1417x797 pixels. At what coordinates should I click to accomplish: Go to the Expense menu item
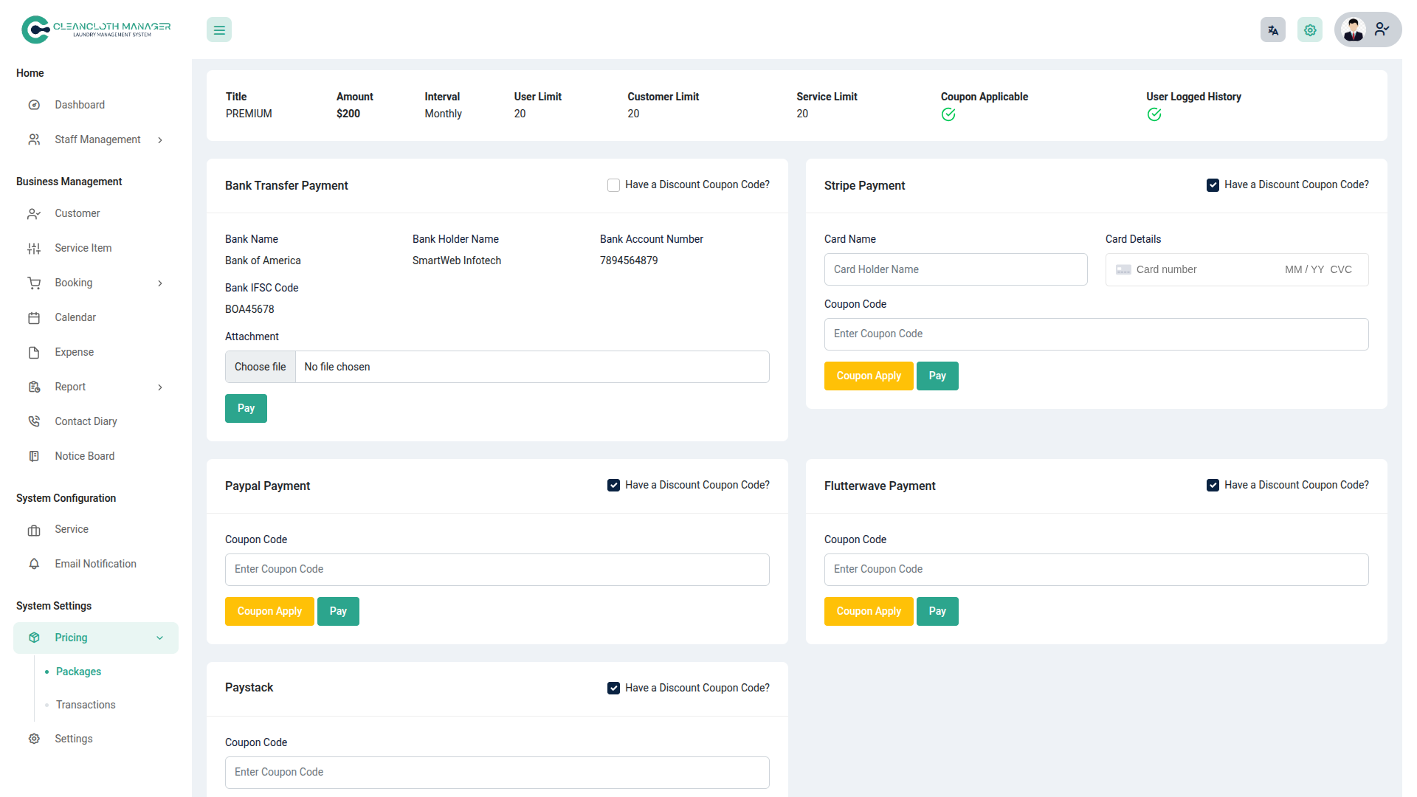(74, 352)
